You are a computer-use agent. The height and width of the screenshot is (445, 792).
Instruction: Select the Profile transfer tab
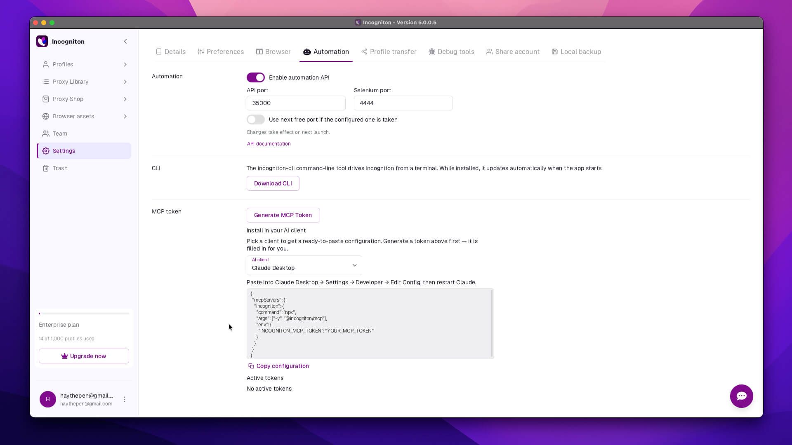click(389, 52)
